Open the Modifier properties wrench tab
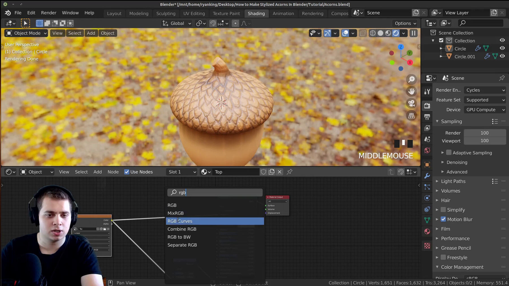This screenshot has height=286, width=509. (x=427, y=176)
